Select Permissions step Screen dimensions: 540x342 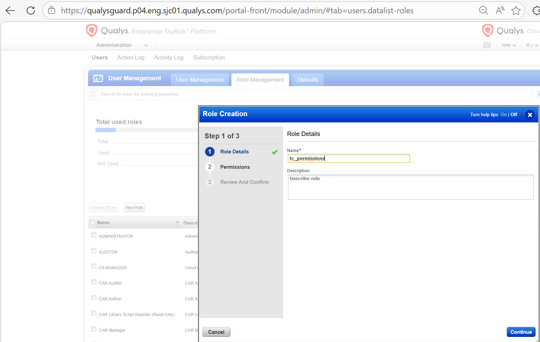[235, 167]
